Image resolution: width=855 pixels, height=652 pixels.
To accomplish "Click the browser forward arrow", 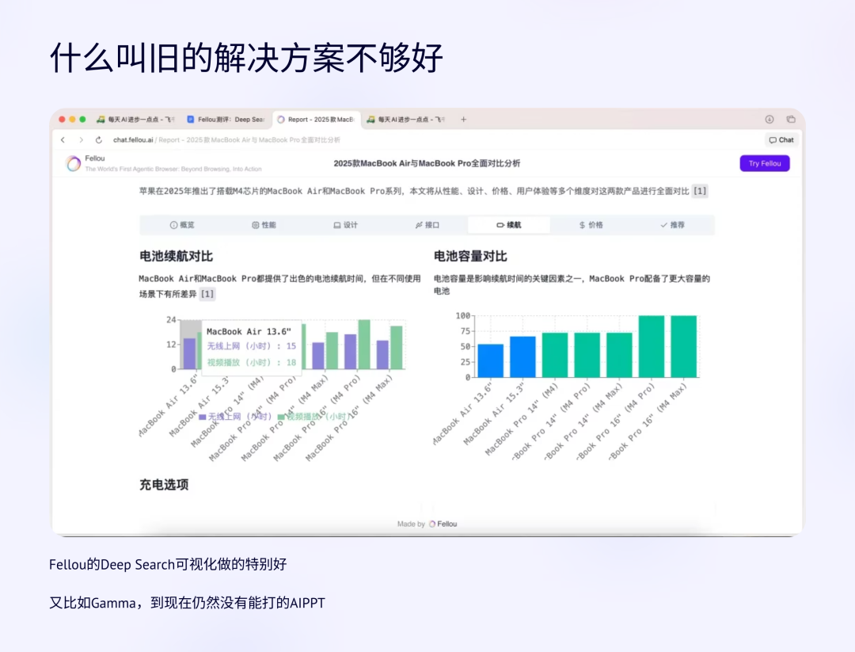I will point(82,140).
